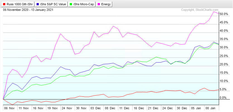
Task: Toggle the iShs S&P SC Value legend button
Action: click(x=51, y=4)
